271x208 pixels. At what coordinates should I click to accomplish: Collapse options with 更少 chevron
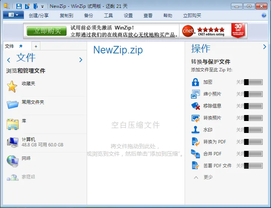pos(196,177)
